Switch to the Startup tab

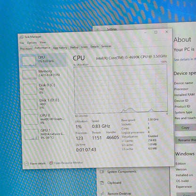click(x=74, y=47)
